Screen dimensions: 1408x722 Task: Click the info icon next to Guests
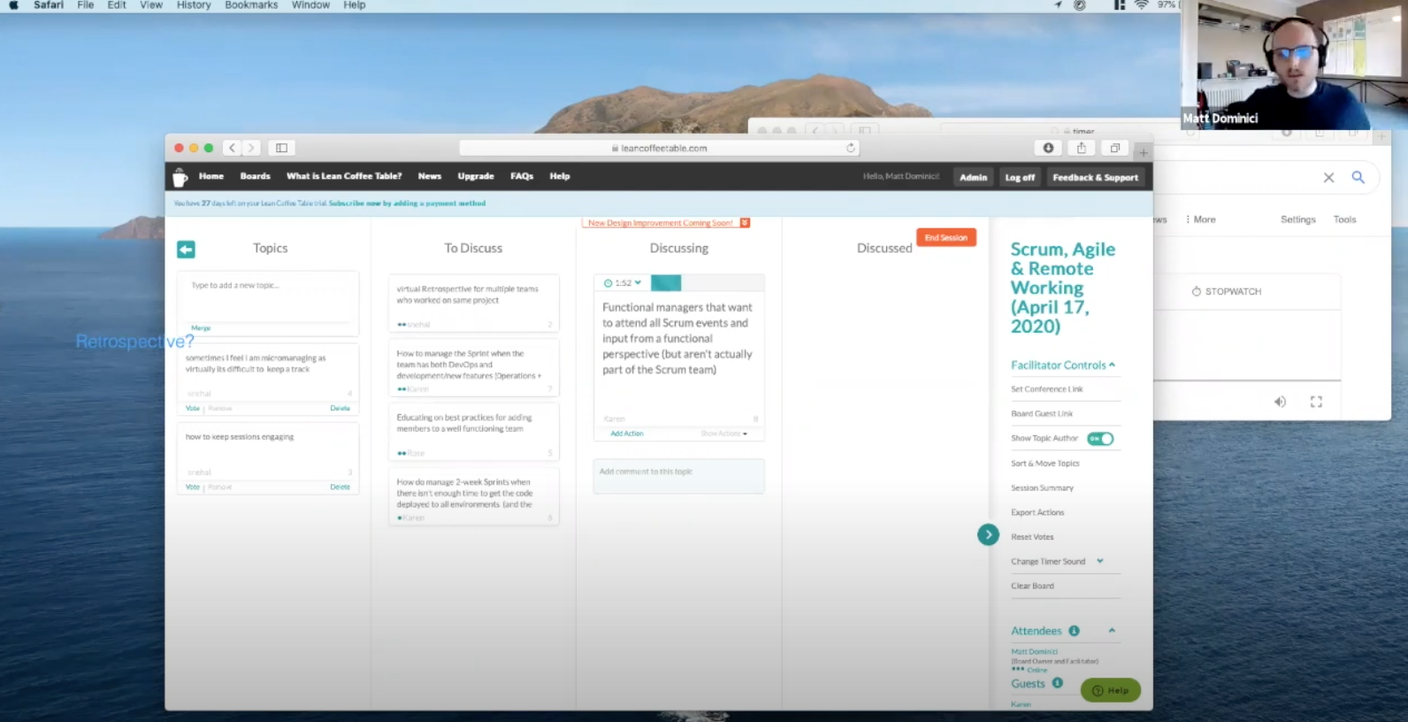click(x=1057, y=683)
